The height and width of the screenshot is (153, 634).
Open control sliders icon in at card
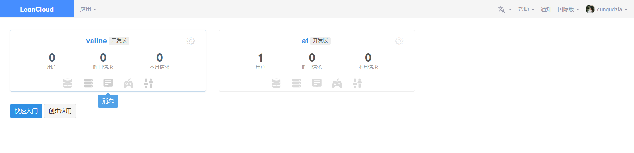tap(357, 83)
